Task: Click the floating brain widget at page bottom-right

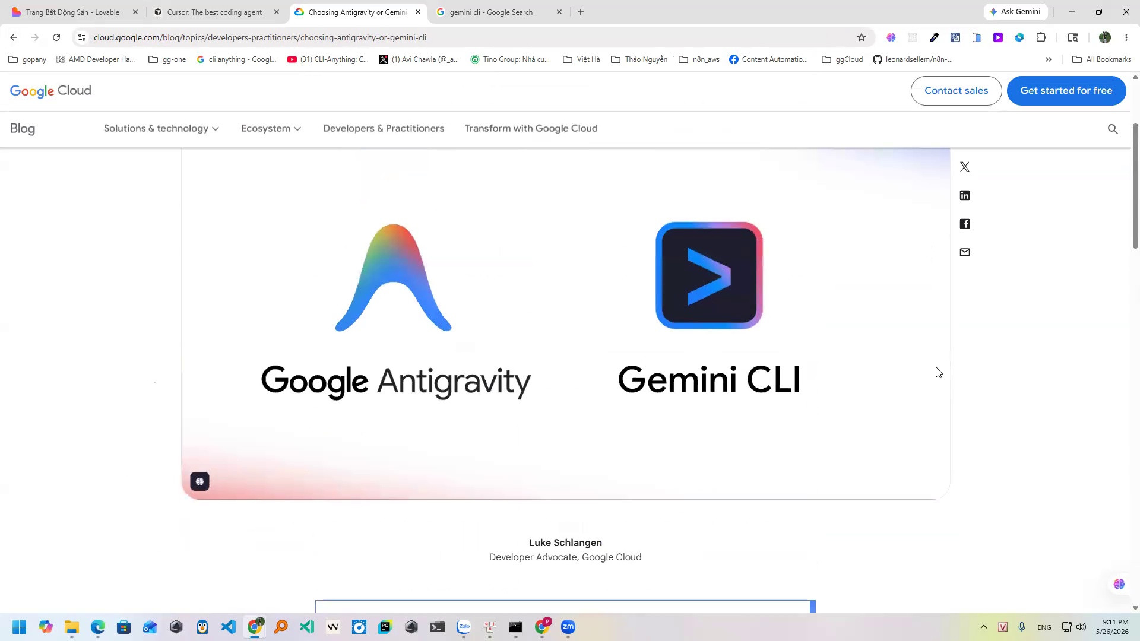Action: 1119,585
